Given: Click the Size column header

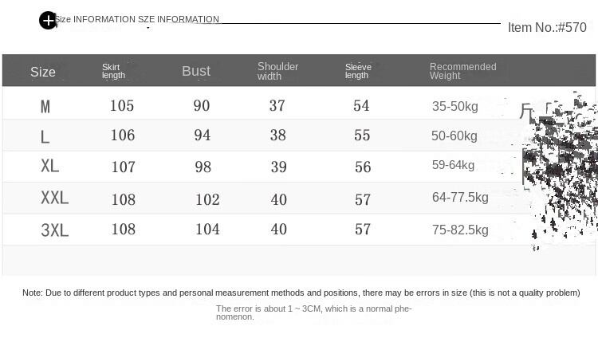Looking at the screenshot, I should click(43, 73).
